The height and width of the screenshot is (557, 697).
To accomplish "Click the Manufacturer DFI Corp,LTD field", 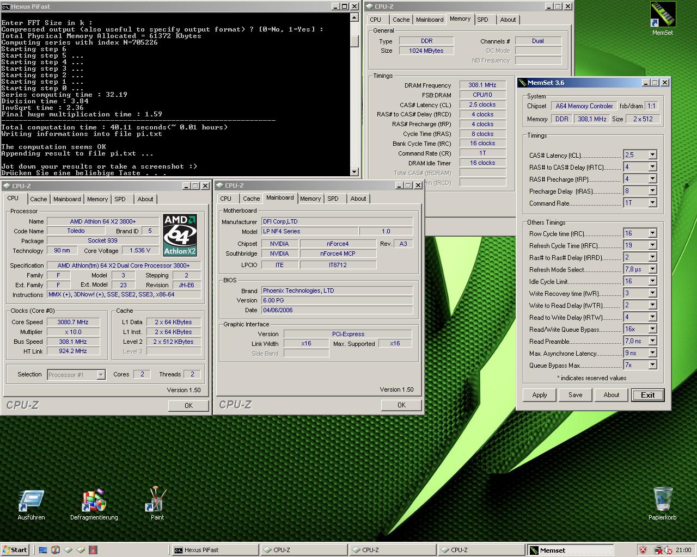I will (x=337, y=221).
